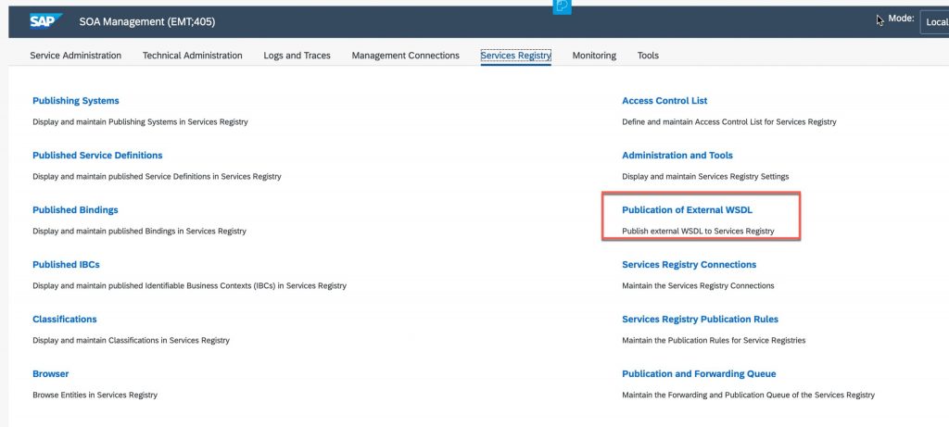949x427 pixels.
Task: Select the Logs and Traces tab
Action: [297, 56]
